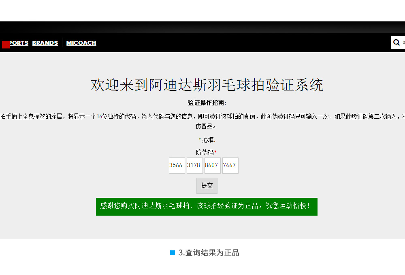
Task: Click the 防伪码 field label
Action: 206,152
